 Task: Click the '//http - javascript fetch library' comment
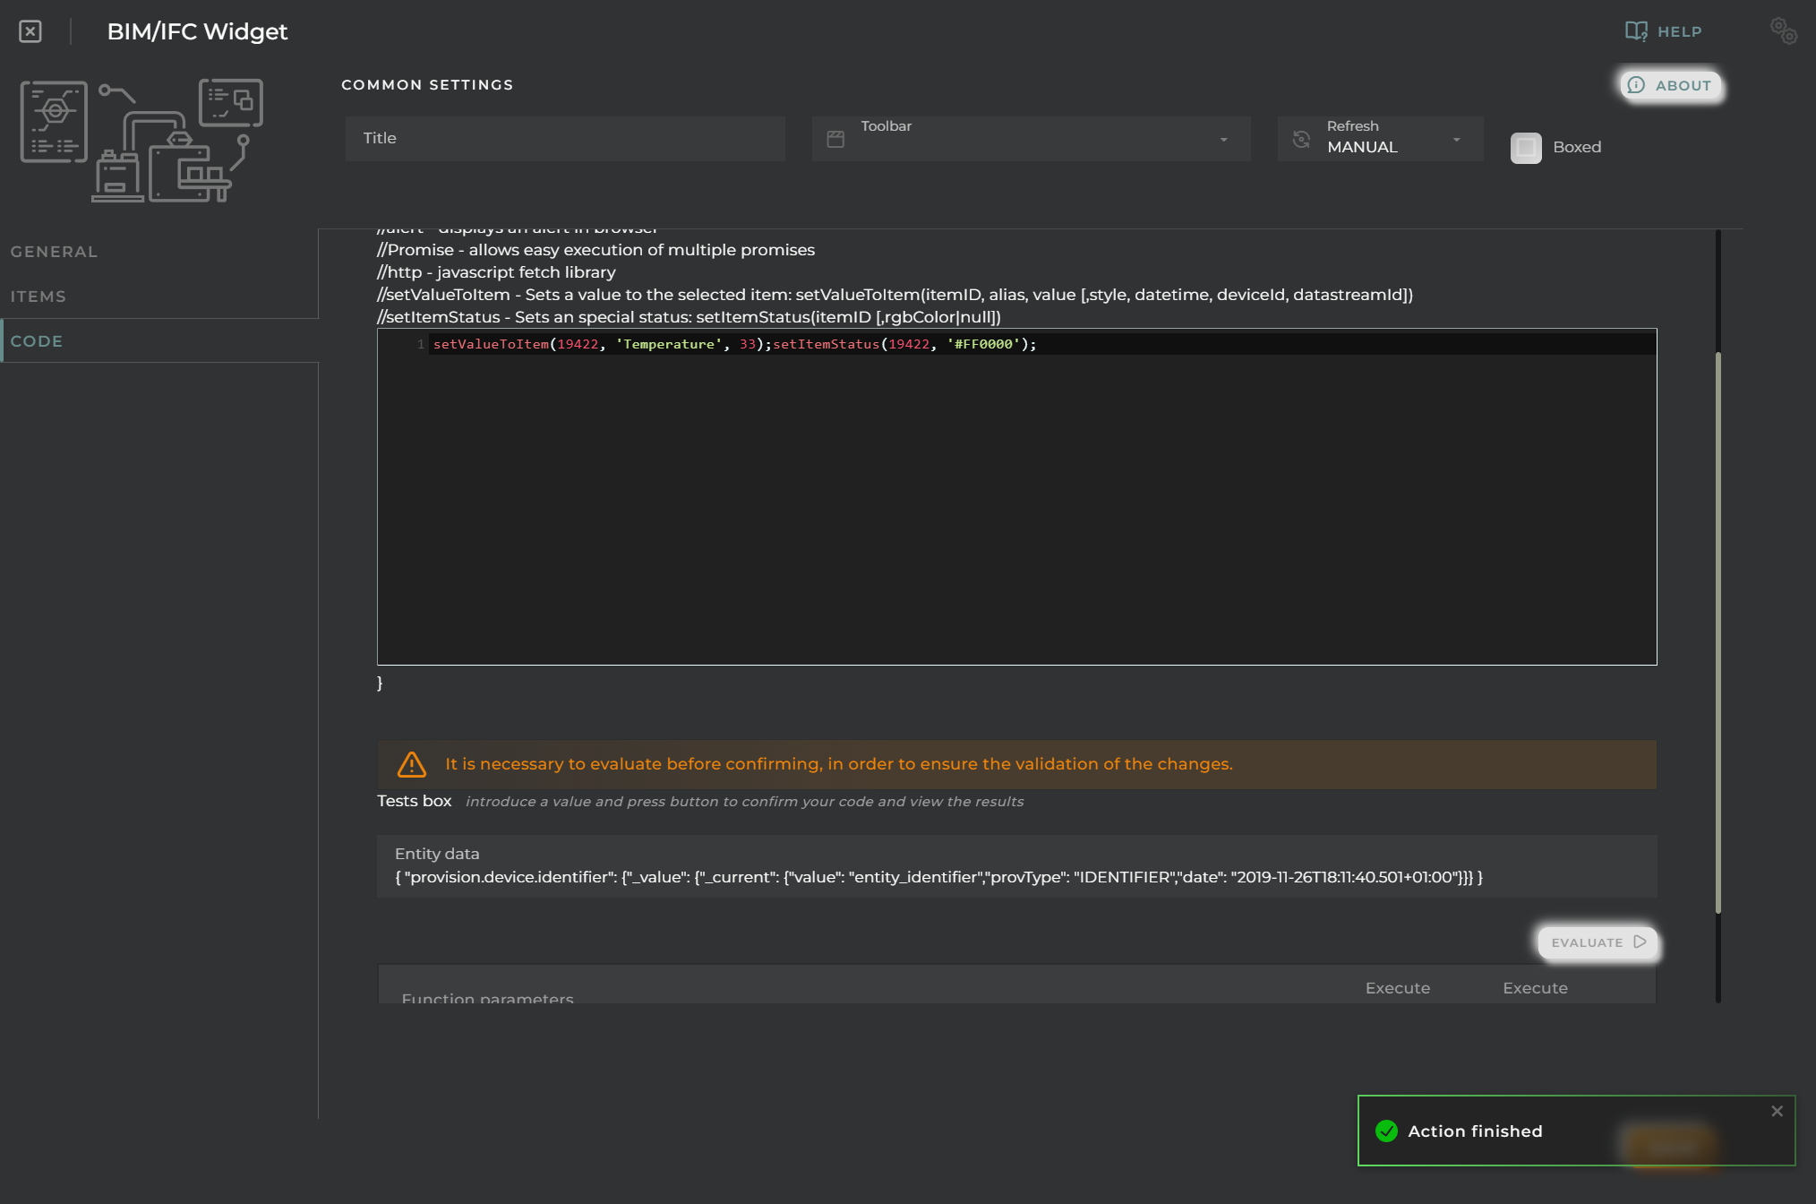point(496,272)
